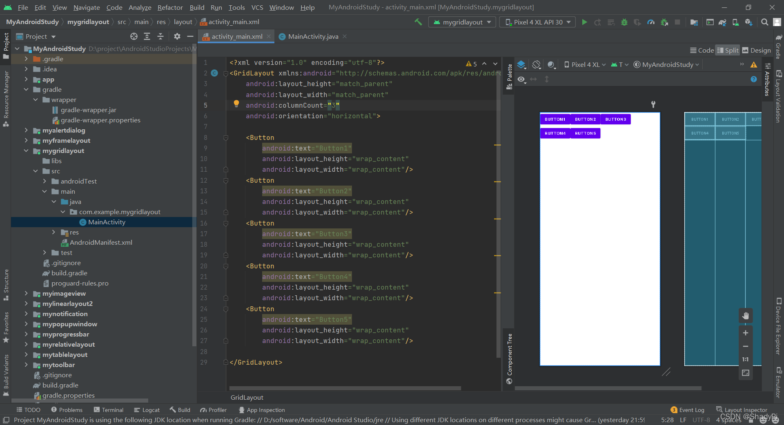The image size is (784, 425).
Task: Click the Zoom to Fit Screen icon
Action: tap(746, 373)
